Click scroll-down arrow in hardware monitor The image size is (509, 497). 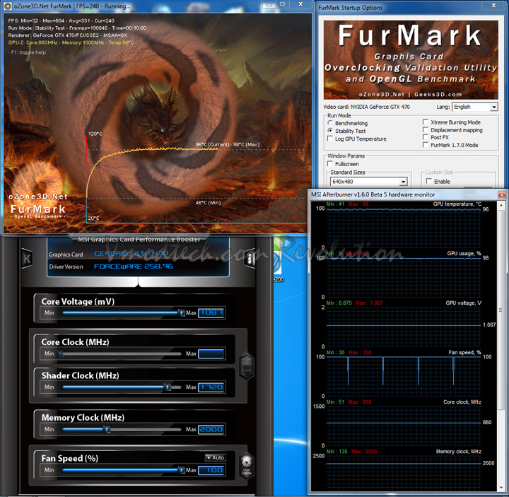501,487
